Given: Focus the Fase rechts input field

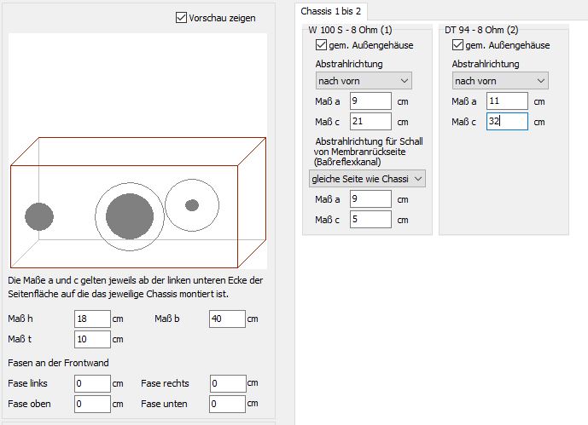Looking at the screenshot, I should click(227, 383).
